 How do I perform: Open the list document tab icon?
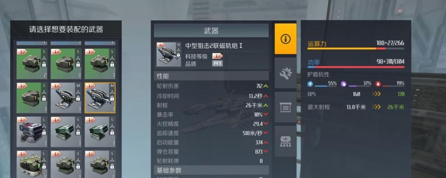(285, 107)
